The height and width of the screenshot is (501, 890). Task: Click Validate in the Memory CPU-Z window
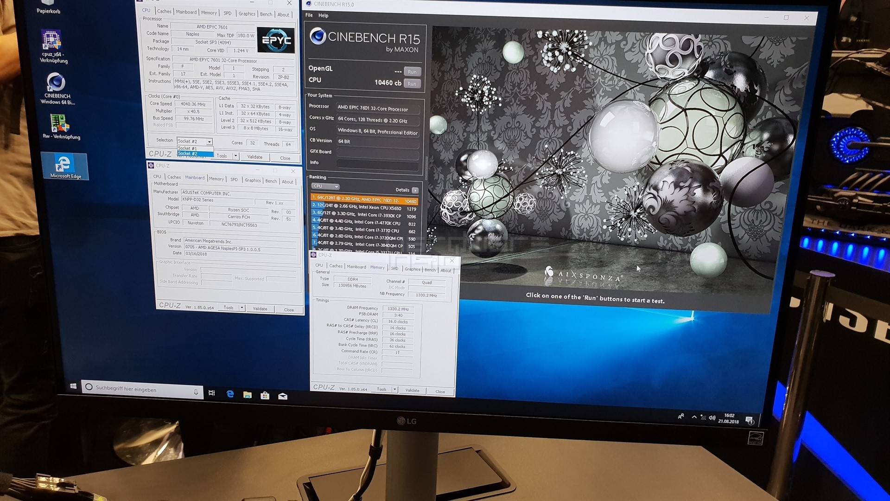412,390
